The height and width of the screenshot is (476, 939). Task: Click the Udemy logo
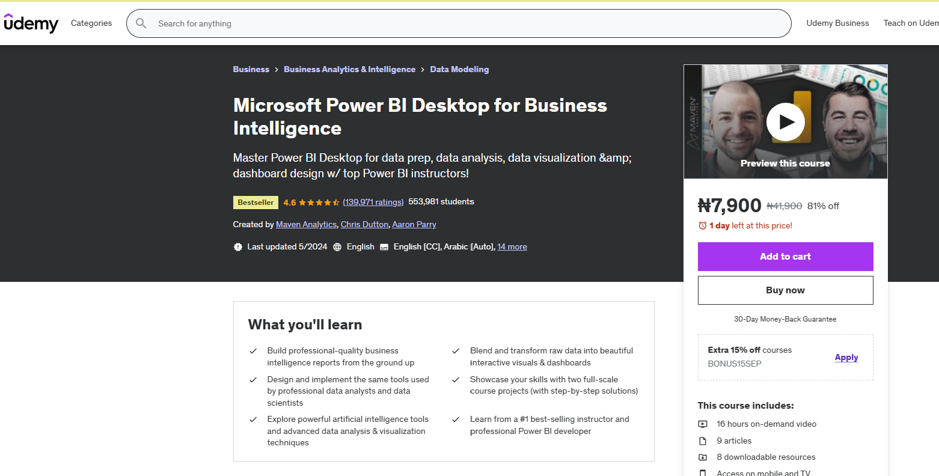(x=31, y=23)
